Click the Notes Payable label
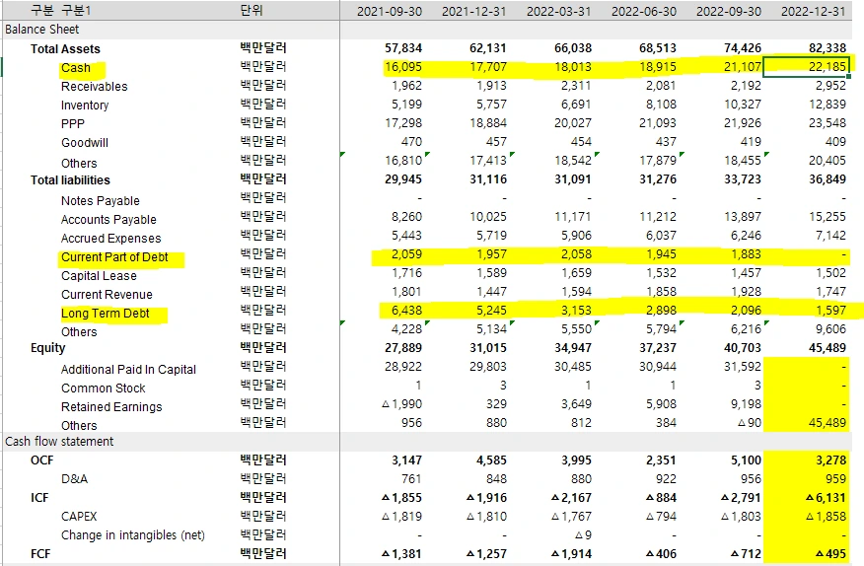 click(x=101, y=201)
